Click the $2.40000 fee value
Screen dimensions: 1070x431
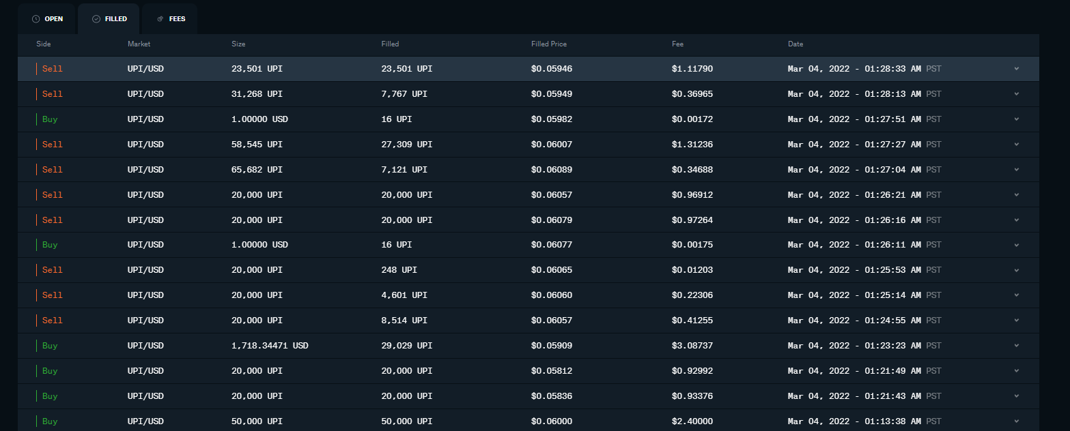pos(692,421)
